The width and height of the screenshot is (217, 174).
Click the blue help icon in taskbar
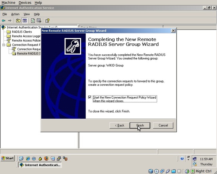click(182, 158)
